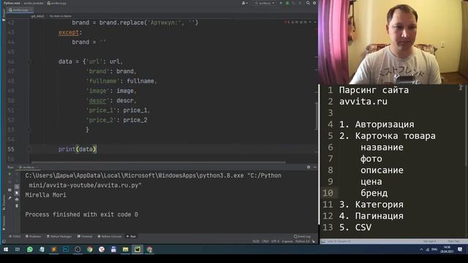468x263 pixels.
Task: Click the CRLF line separator status entry
Action: pyautogui.click(x=265, y=241)
